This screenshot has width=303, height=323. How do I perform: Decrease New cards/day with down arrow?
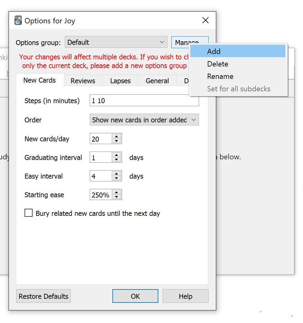(x=116, y=141)
